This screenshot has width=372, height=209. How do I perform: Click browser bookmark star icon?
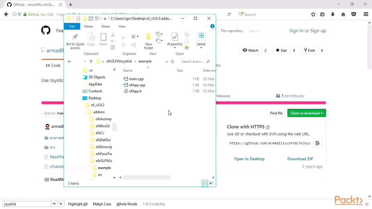313,14
